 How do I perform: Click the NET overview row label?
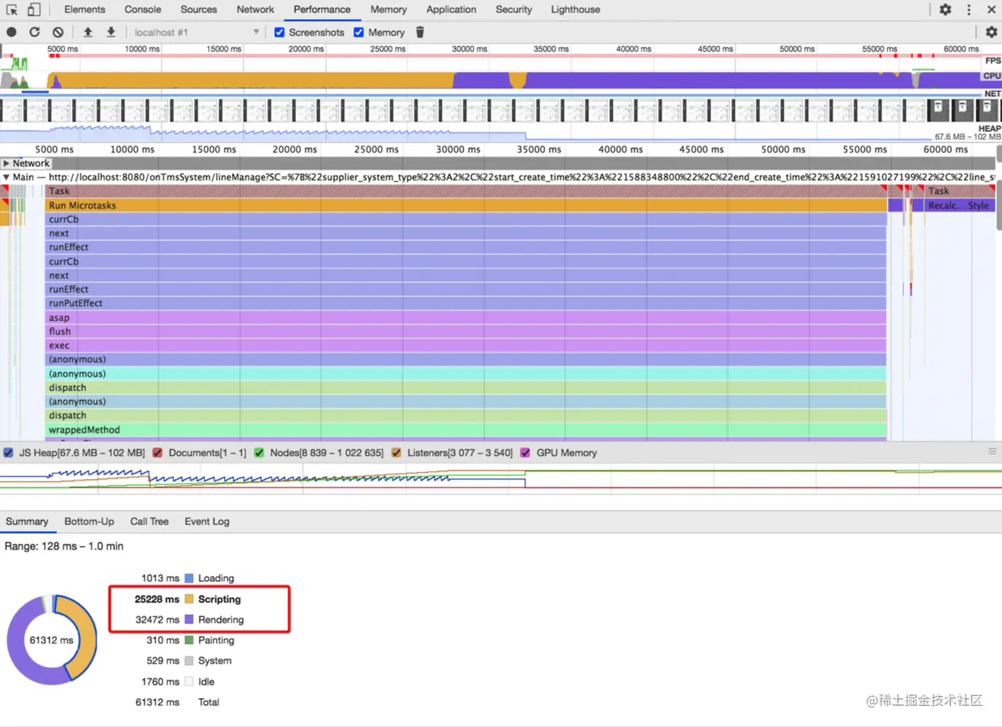click(x=993, y=93)
